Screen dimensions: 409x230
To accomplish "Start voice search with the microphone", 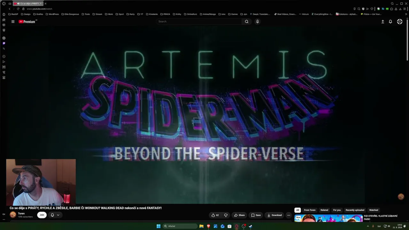I will (258, 22).
